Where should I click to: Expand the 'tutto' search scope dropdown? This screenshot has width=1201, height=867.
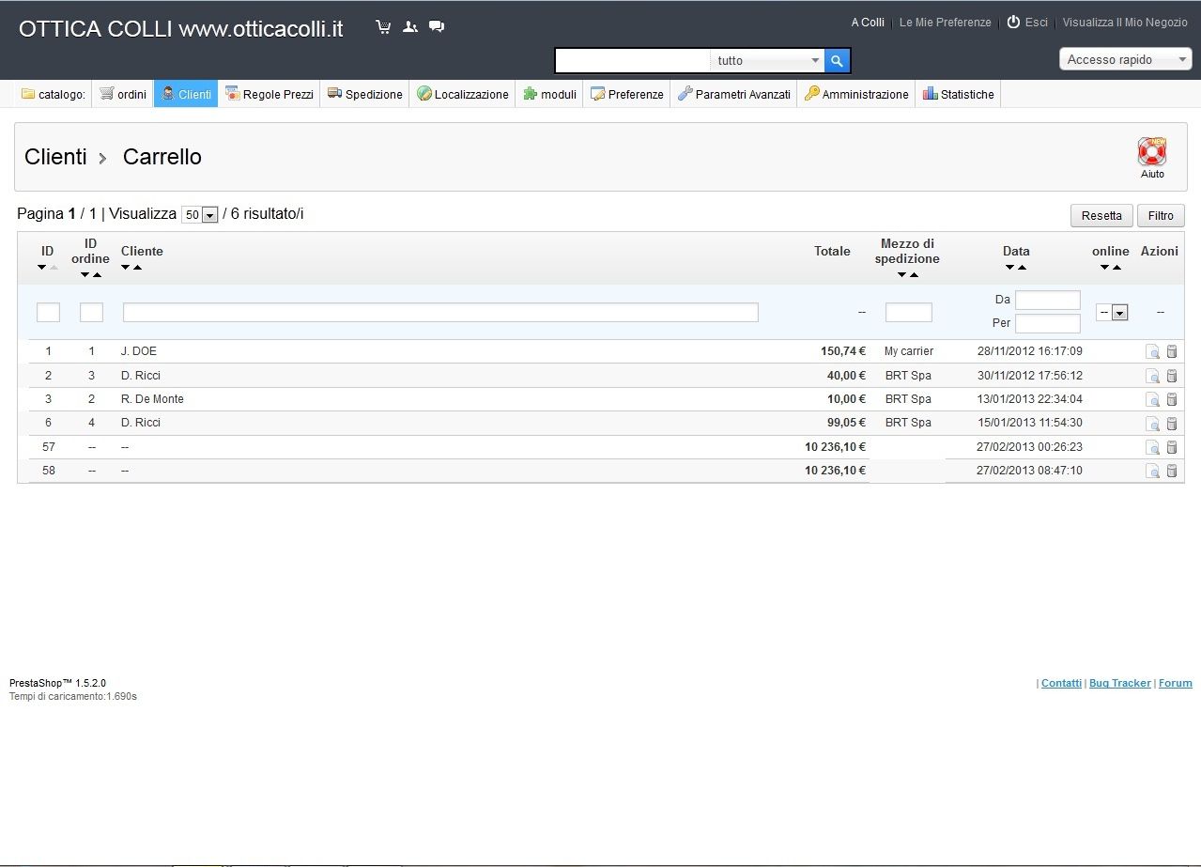pos(814,61)
